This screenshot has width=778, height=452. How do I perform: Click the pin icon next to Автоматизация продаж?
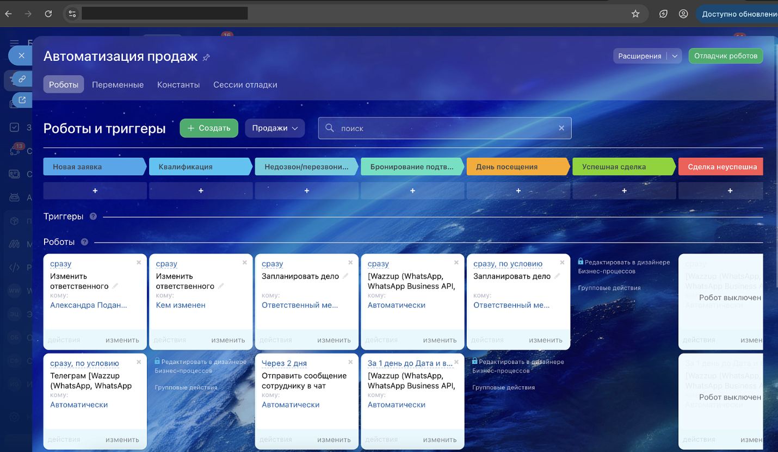[x=206, y=57]
